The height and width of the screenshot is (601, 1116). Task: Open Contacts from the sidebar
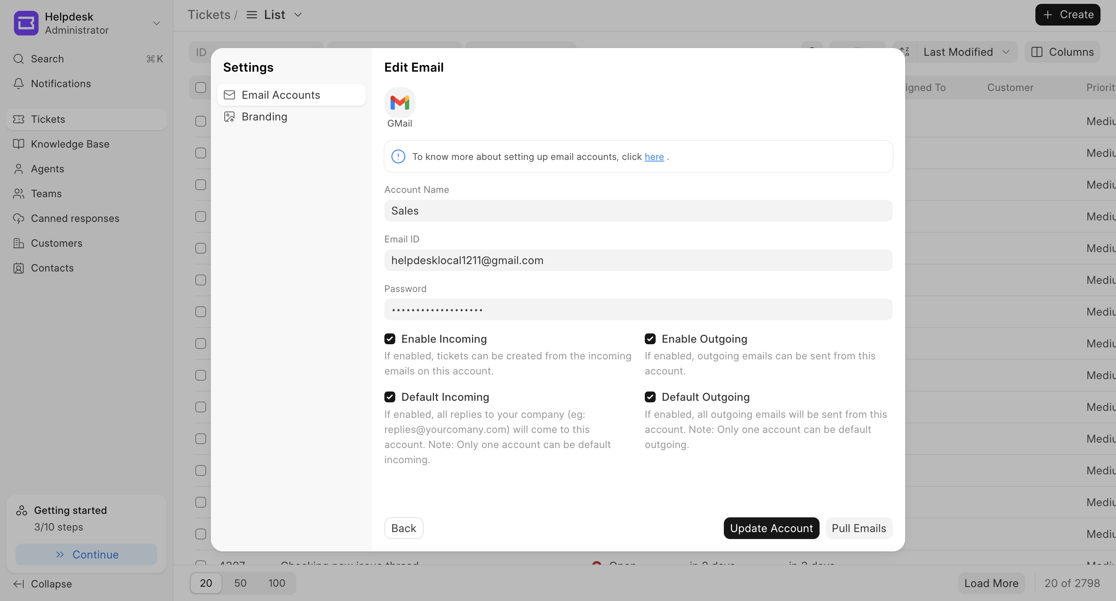52,268
